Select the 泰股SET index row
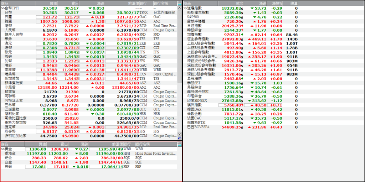Viewport: 365px width, 182px height. 241,83
